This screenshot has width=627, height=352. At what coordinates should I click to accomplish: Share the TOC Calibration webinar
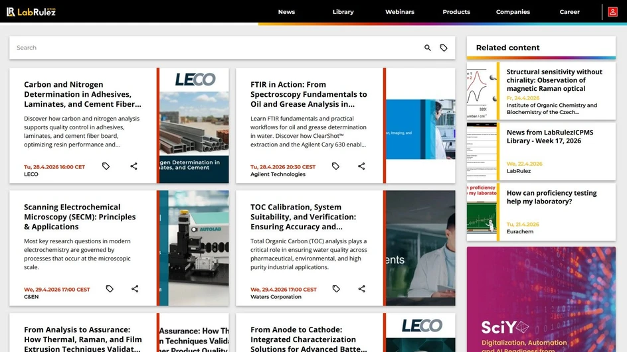pyautogui.click(x=362, y=289)
